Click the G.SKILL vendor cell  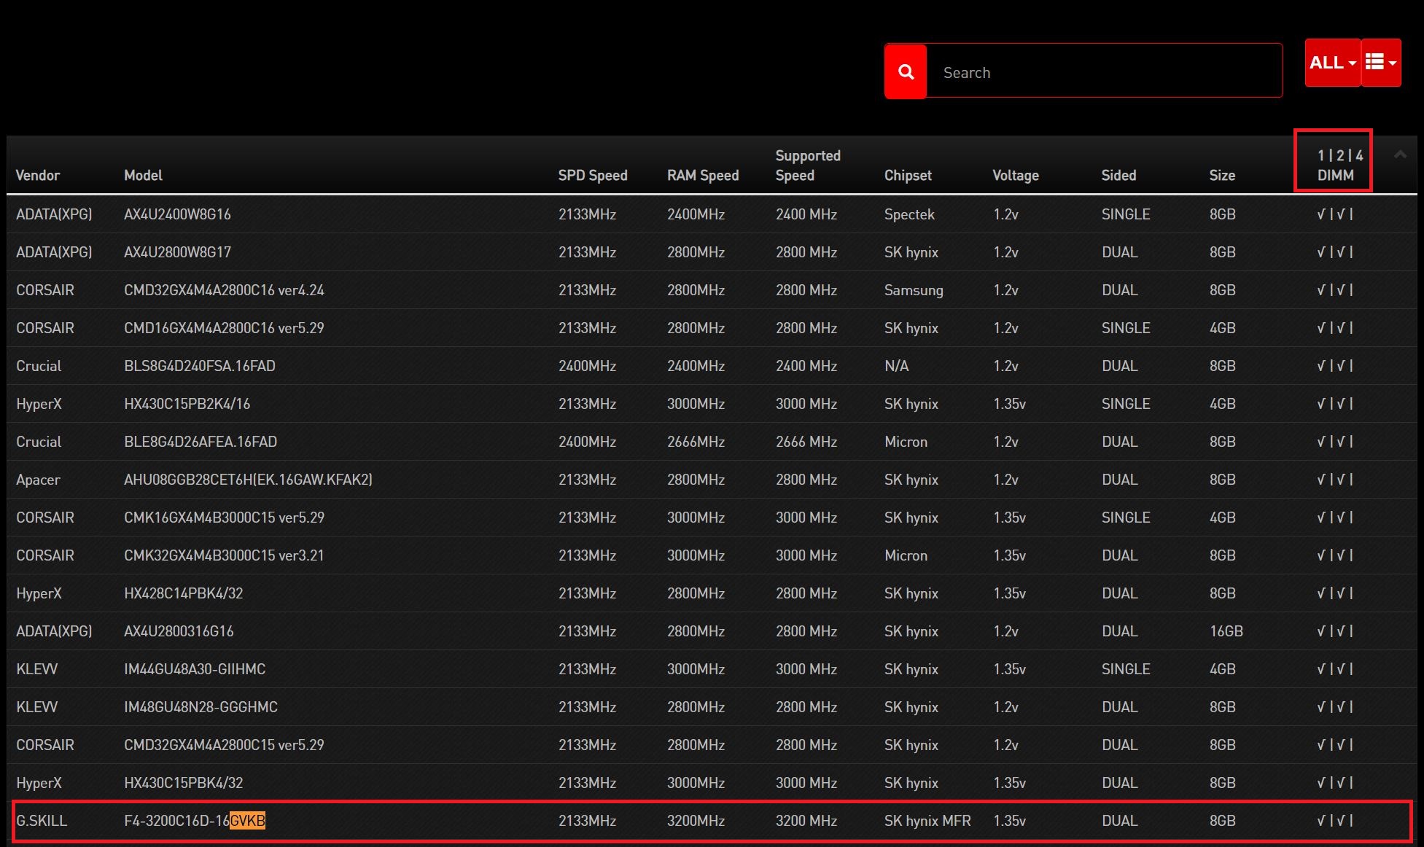[42, 821]
